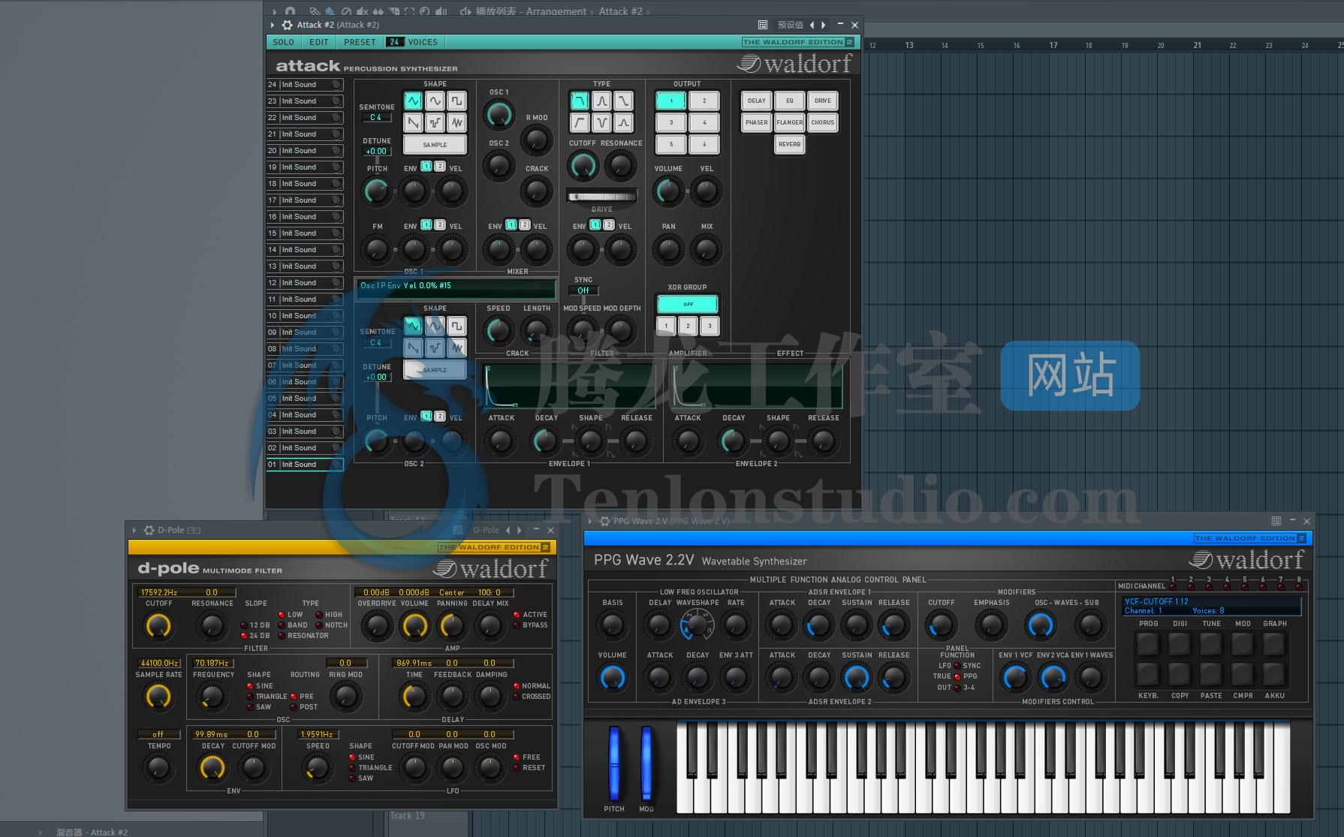This screenshot has width=1344, height=837.
Task: Open the EDIT menu in Attack
Action: point(319,42)
